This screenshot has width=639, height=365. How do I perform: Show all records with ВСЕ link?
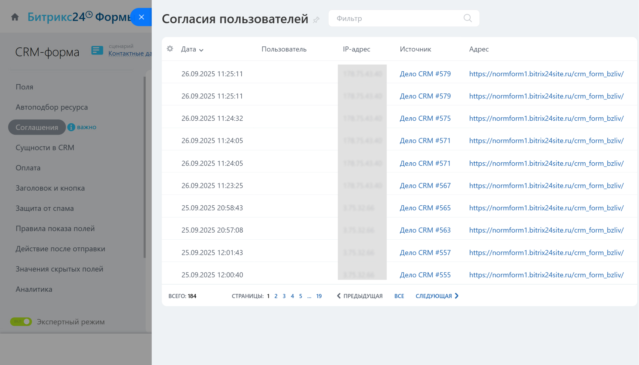399,296
